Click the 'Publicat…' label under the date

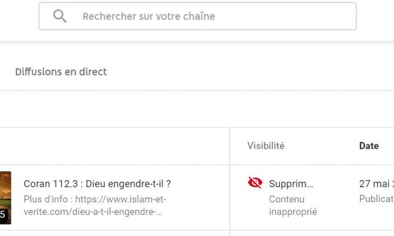(x=376, y=199)
